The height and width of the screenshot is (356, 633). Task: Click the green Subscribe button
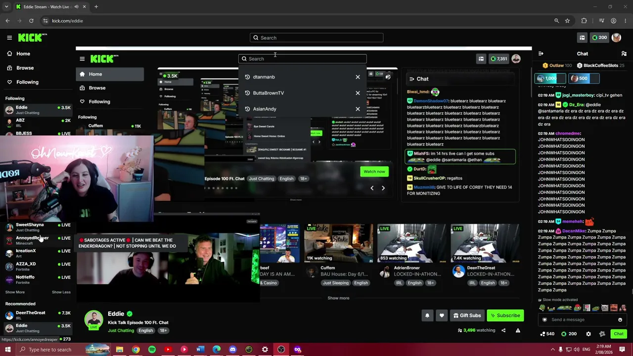click(505, 315)
